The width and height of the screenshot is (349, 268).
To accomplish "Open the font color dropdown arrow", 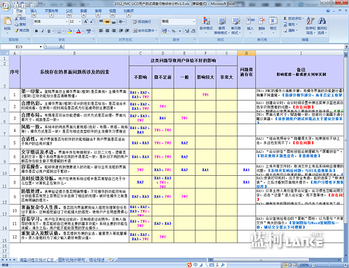I will click(82, 31).
